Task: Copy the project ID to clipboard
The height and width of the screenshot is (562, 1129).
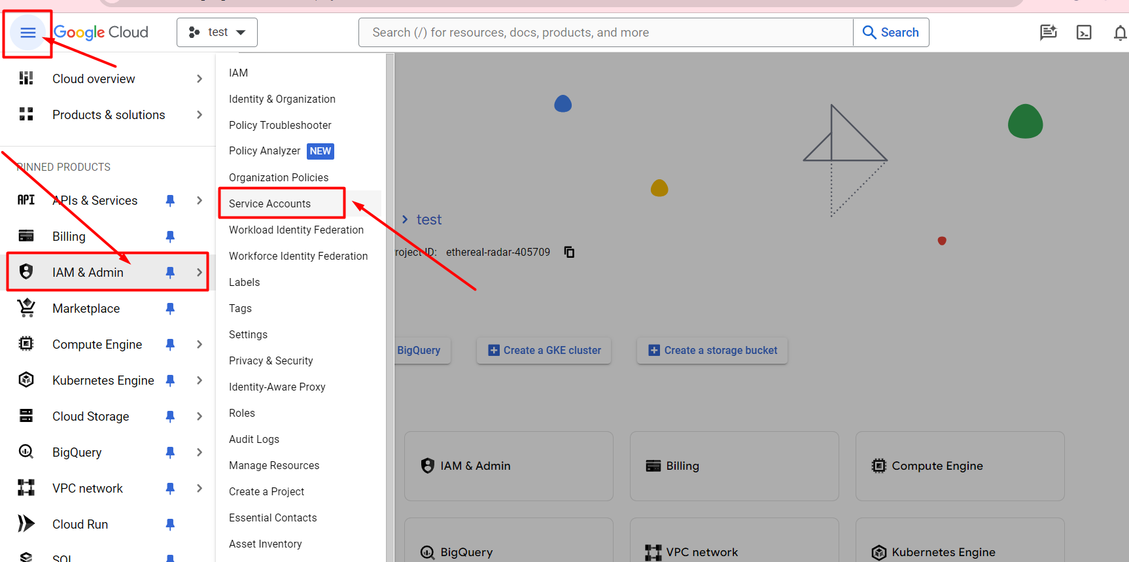Action: pos(569,252)
